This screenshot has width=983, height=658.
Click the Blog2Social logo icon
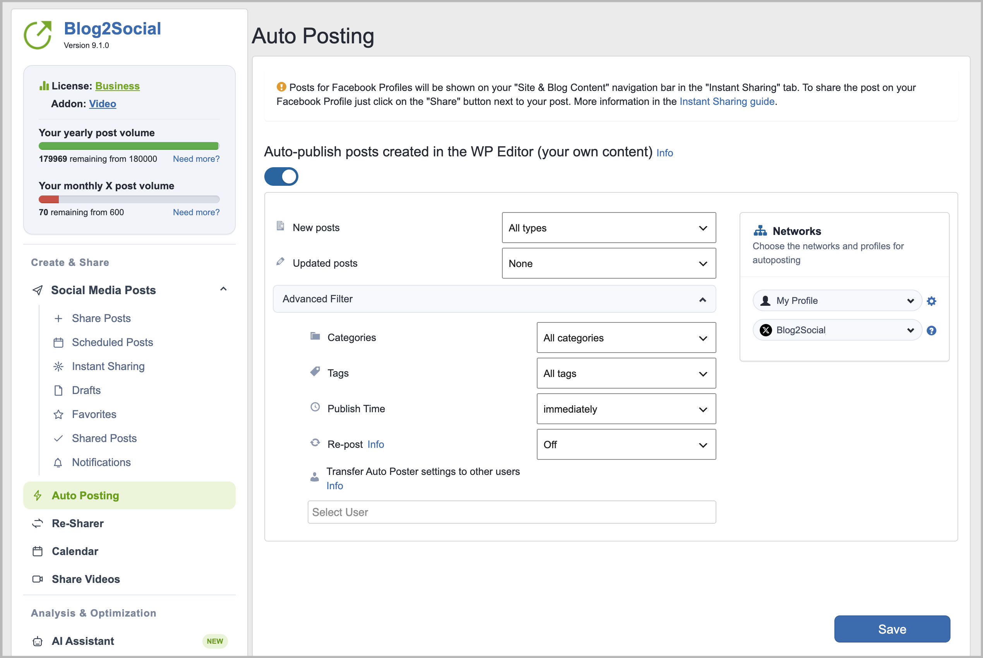pyautogui.click(x=38, y=35)
